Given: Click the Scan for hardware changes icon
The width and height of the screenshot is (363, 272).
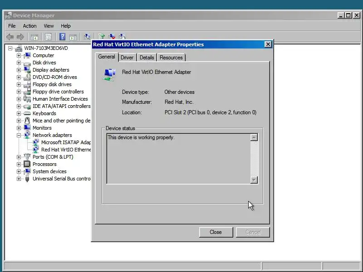Looking at the screenshot, I should point(87,37).
